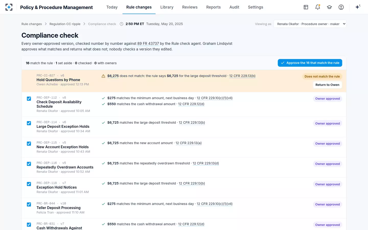368x230 pixels.
Task: Open the notifications bell
Action: [318, 7]
